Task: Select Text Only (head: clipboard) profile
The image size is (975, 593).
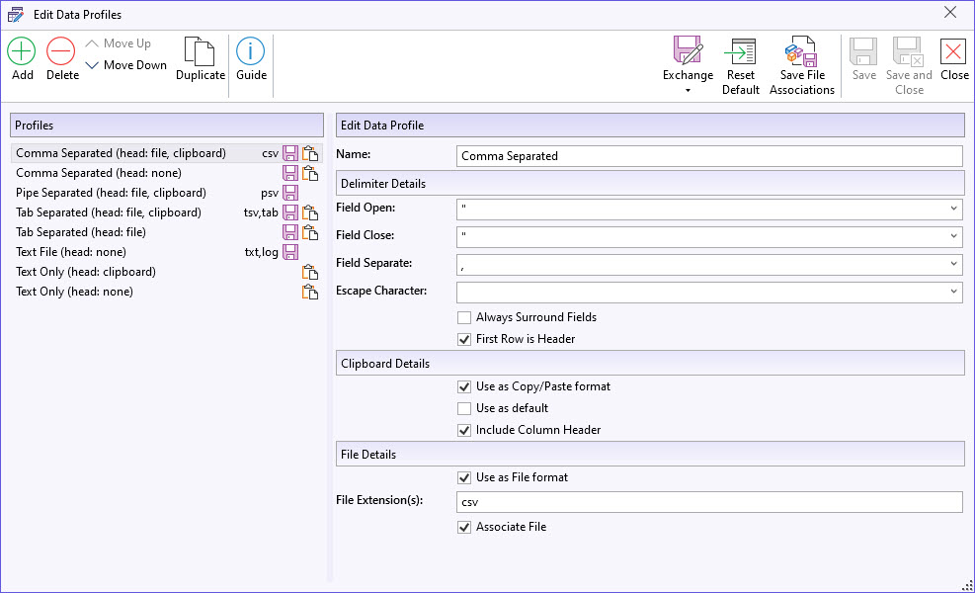Action: (167, 272)
